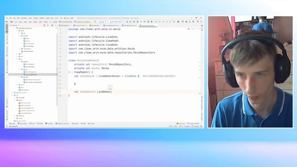Open the app run configuration dropdown
Screen dimensions: 297x167
103,22
